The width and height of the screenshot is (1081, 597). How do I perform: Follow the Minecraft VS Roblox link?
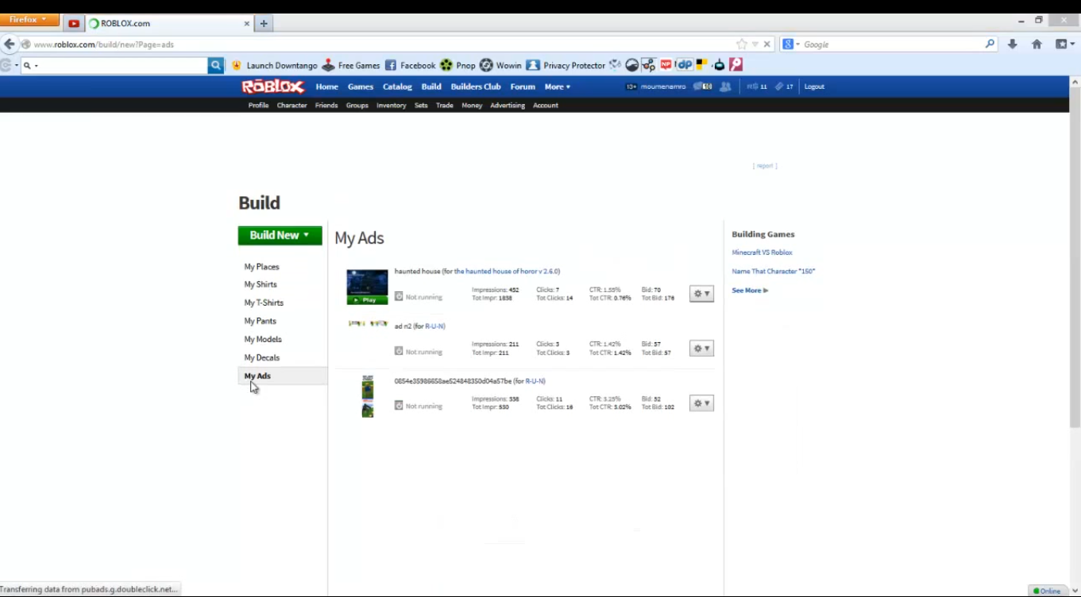pyautogui.click(x=762, y=252)
